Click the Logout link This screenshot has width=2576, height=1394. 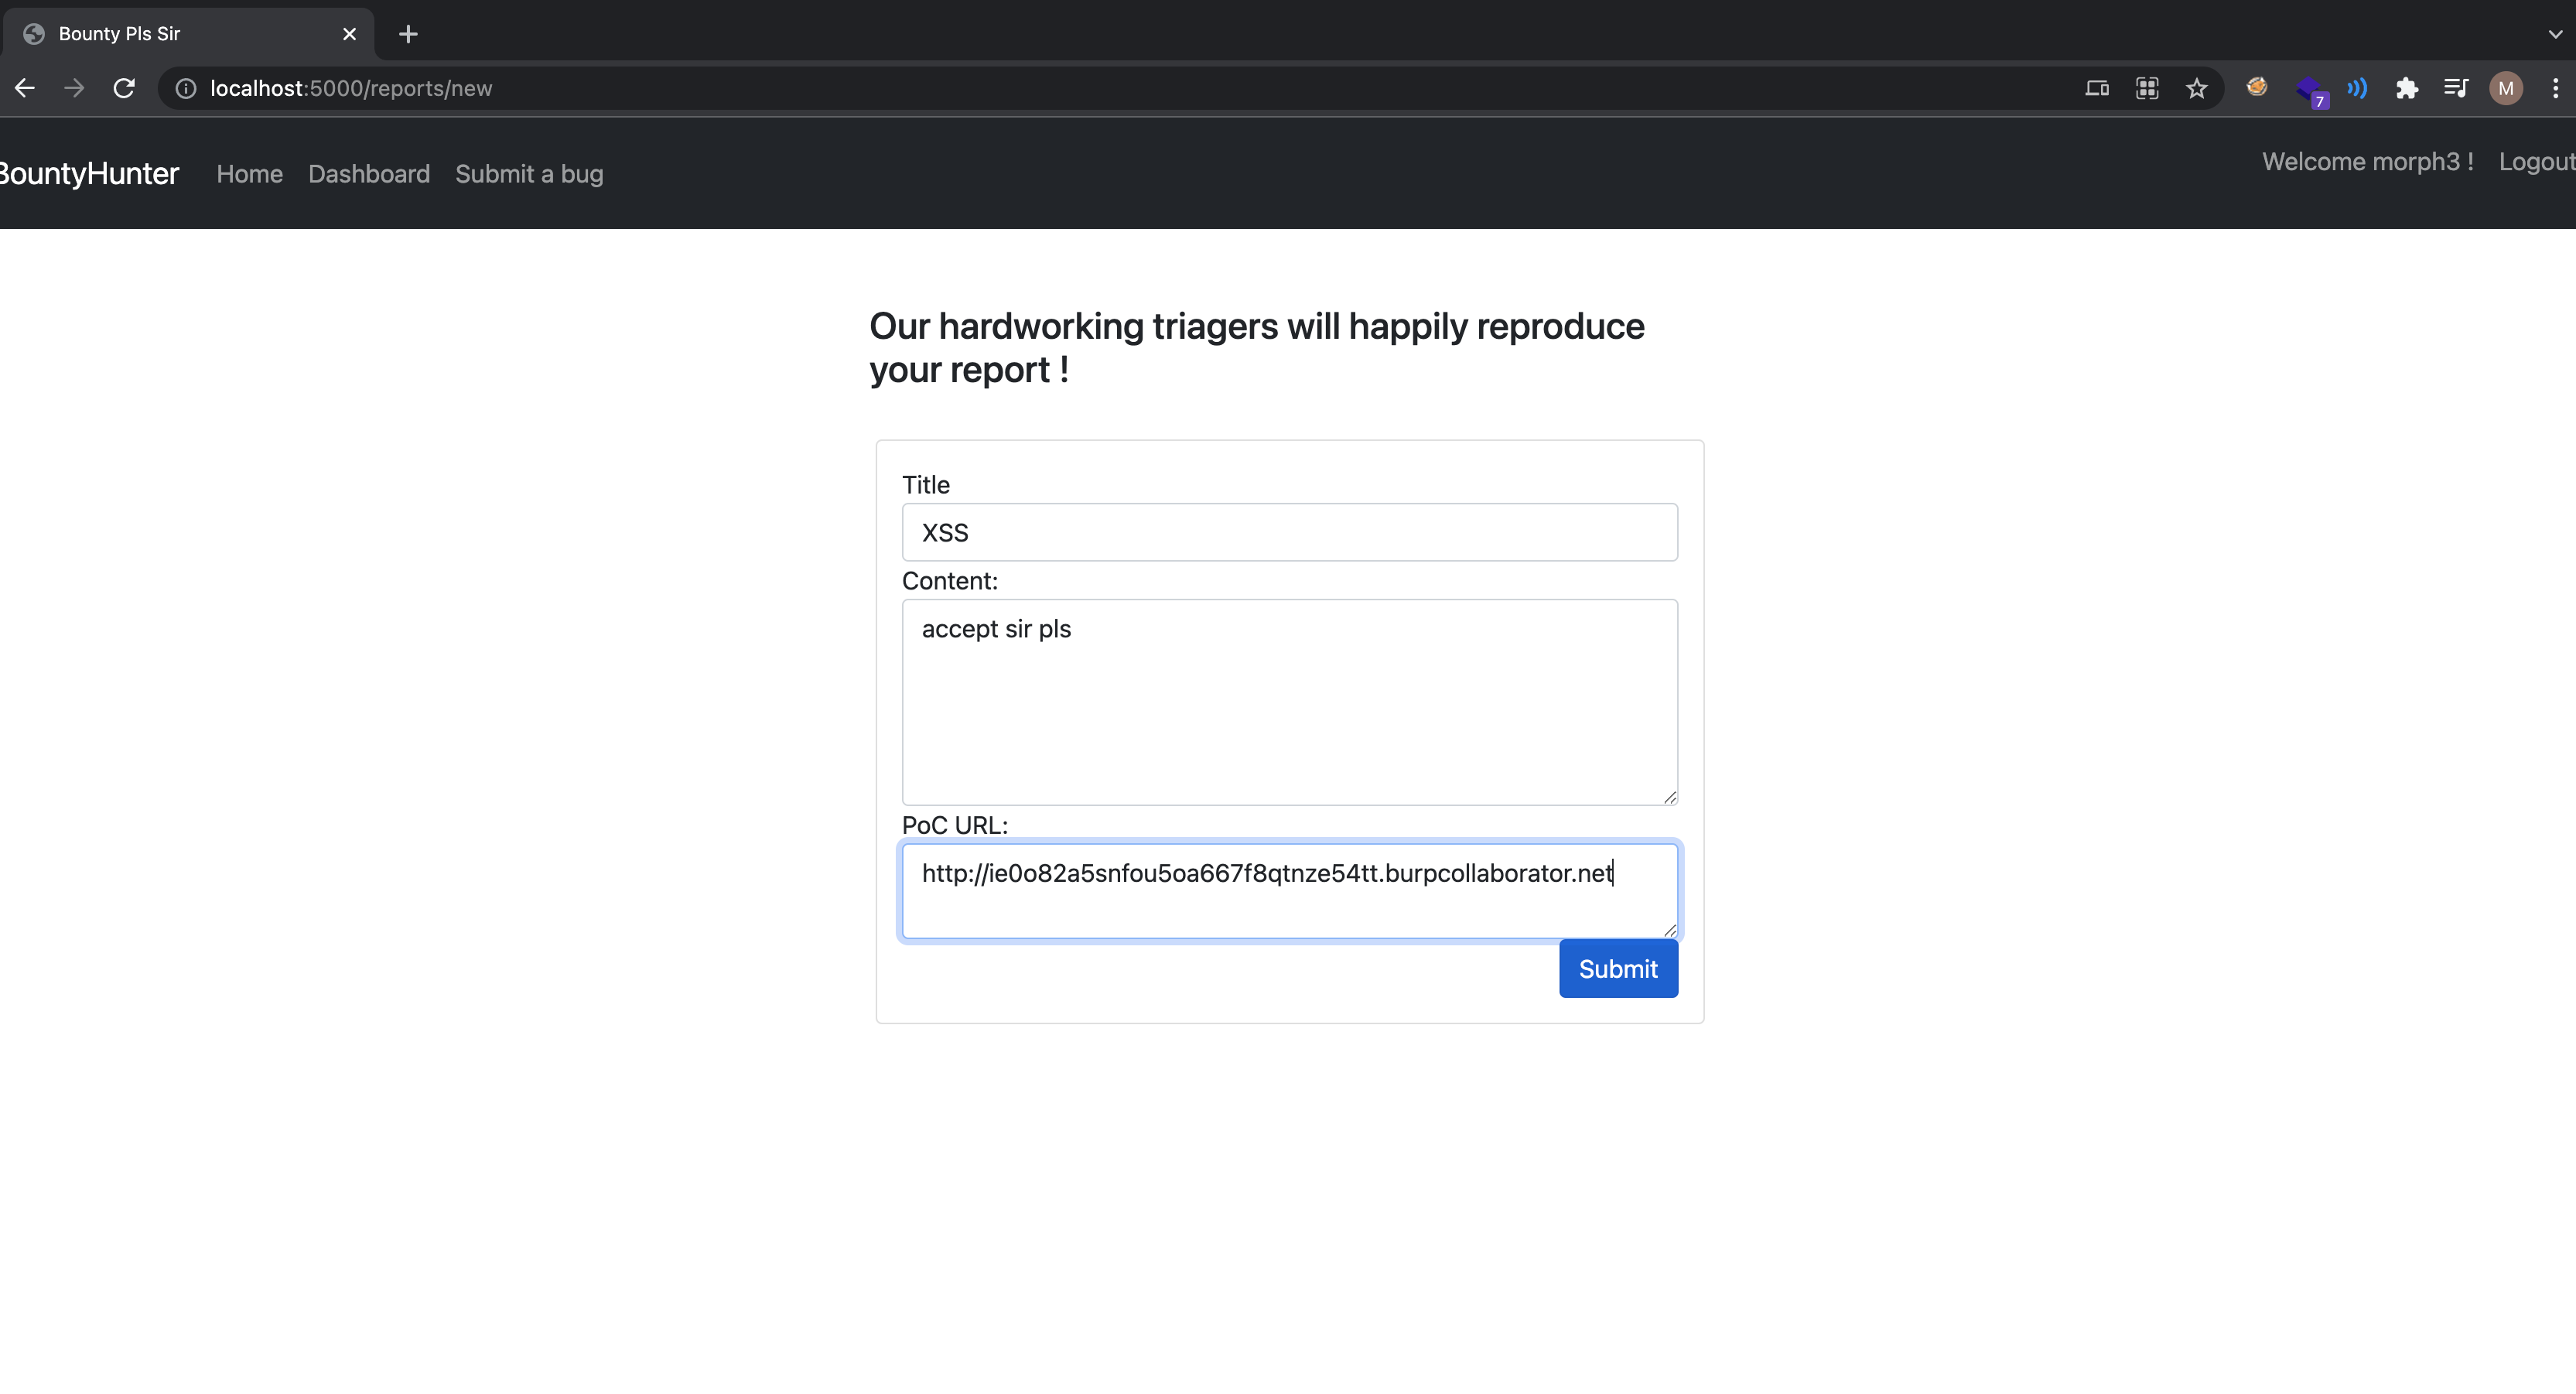tap(2537, 162)
